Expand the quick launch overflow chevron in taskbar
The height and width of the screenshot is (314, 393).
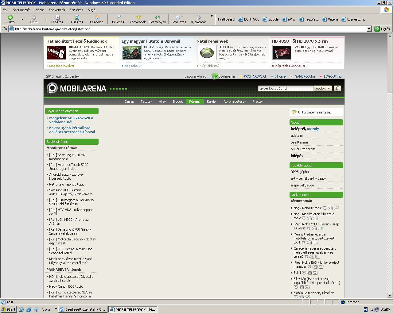[x=56, y=308]
